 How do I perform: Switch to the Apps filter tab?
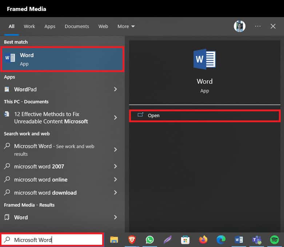pos(50,27)
